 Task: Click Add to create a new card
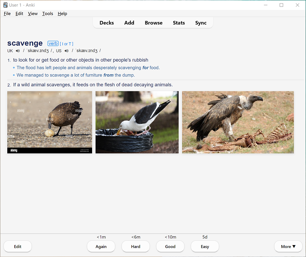coord(129,23)
